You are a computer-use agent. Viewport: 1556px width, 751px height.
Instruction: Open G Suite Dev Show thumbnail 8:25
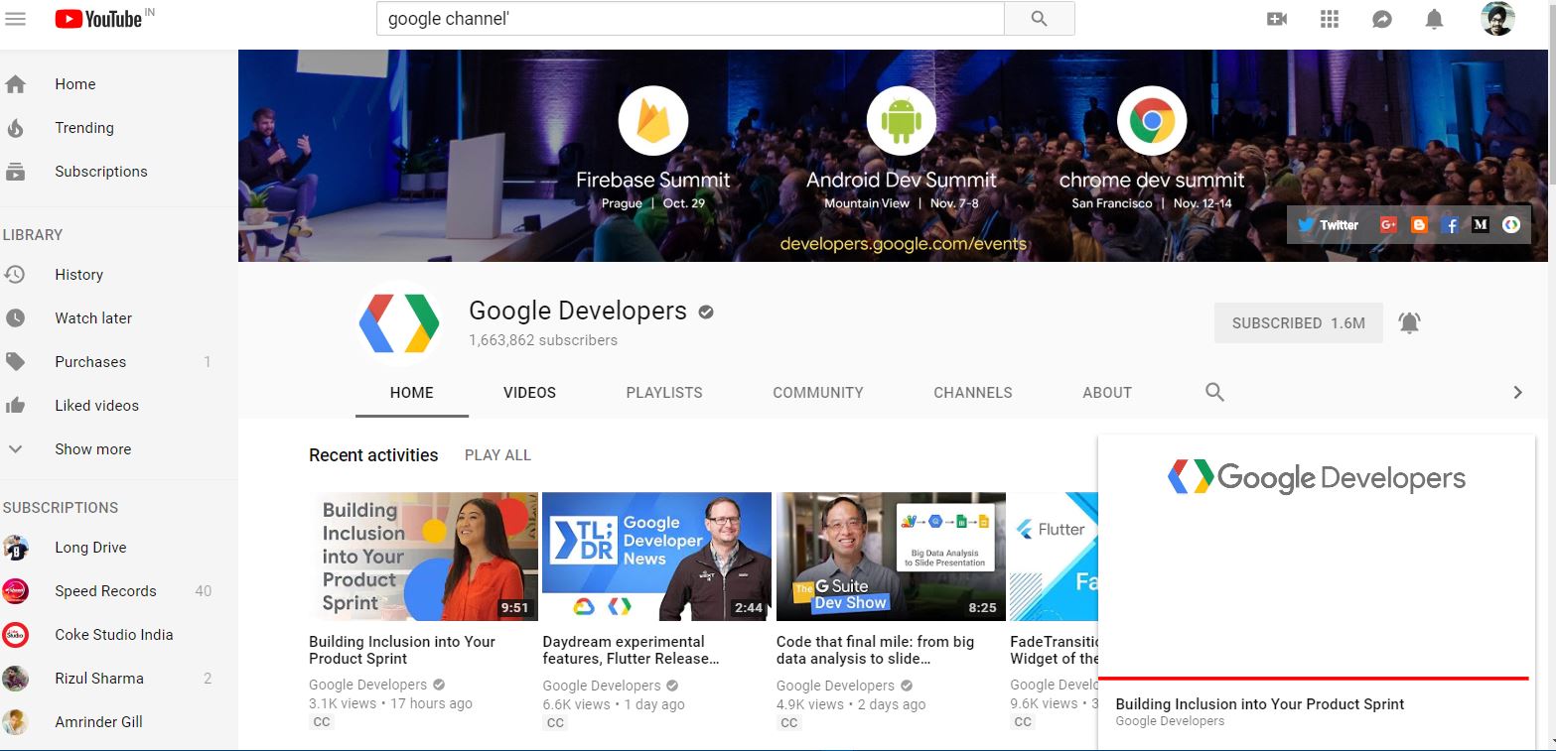click(x=891, y=557)
